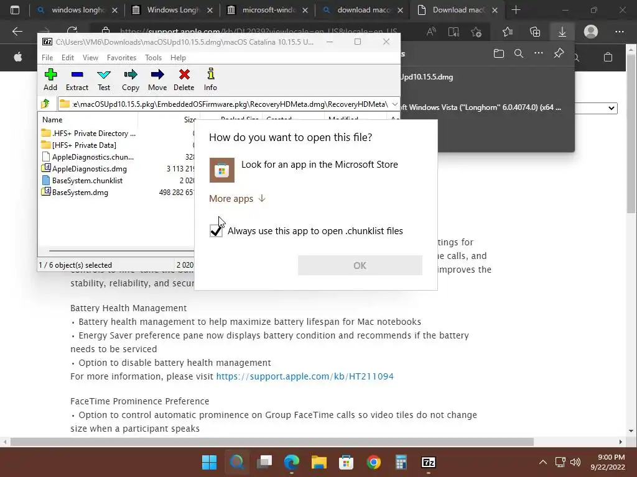Viewport: 637px width, 477px height.
Task: Open the language dropdown on Apple page
Action: tap(596, 108)
